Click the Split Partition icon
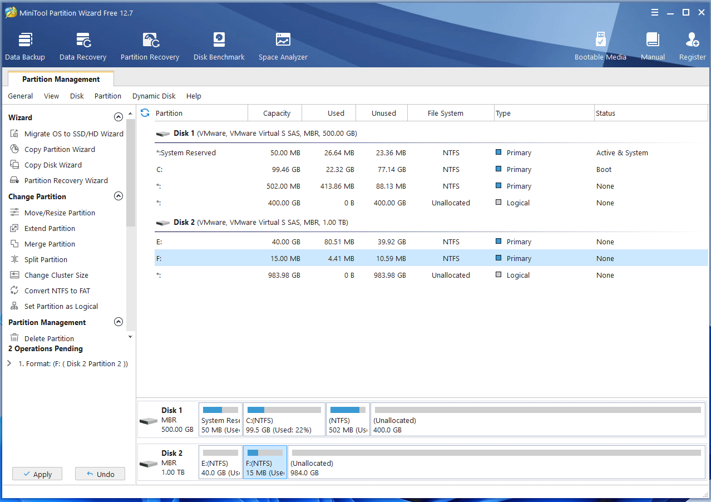Image resolution: width=711 pixels, height=502 pixels. click(14, 259)
